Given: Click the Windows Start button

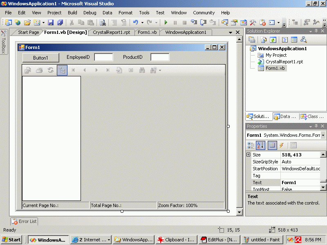Looking at the screenshot, I should (12, 240).
